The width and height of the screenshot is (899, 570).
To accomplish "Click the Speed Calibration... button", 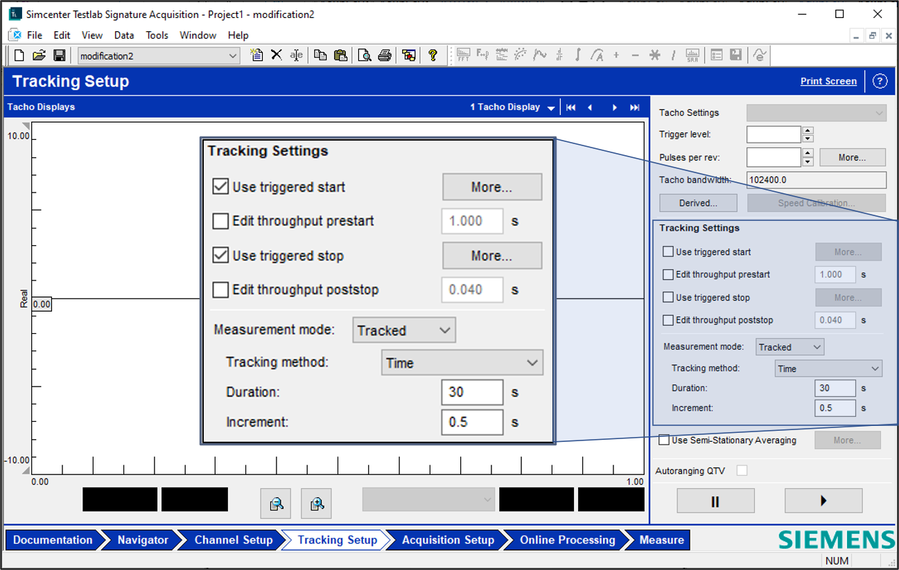I will [x=817, y=203].
